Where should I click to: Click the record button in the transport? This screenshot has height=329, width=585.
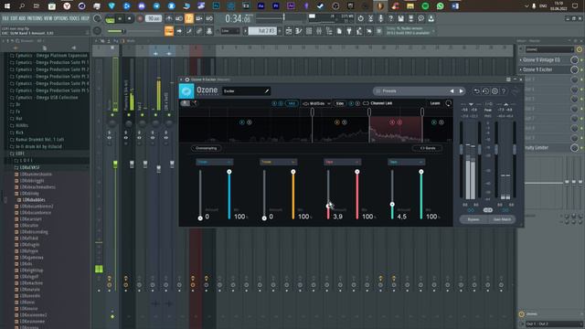[140, 18]
